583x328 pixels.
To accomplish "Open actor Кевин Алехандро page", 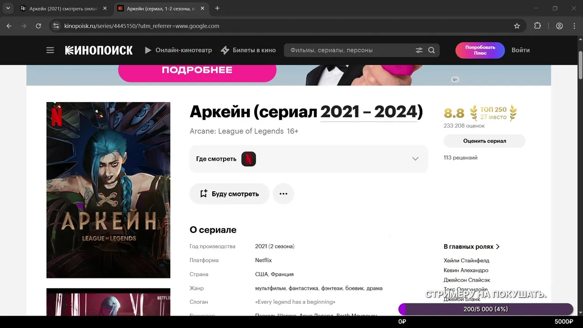I will pos(466,270).
